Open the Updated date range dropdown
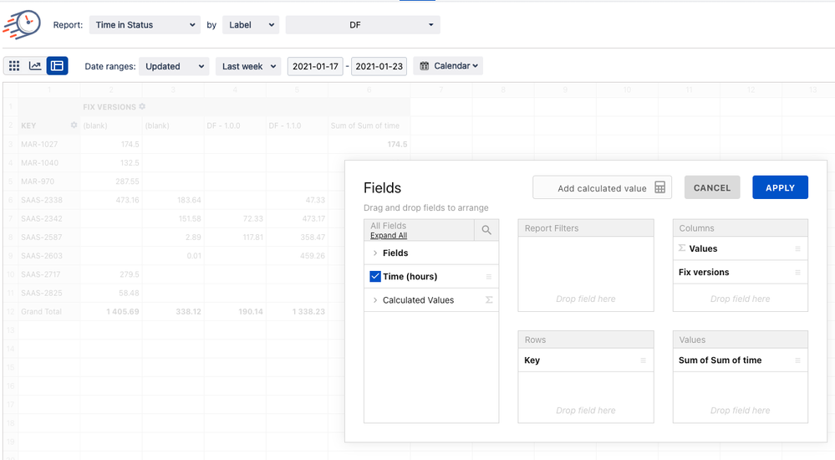This screenshot has width=835, height=460. [174, 66]
